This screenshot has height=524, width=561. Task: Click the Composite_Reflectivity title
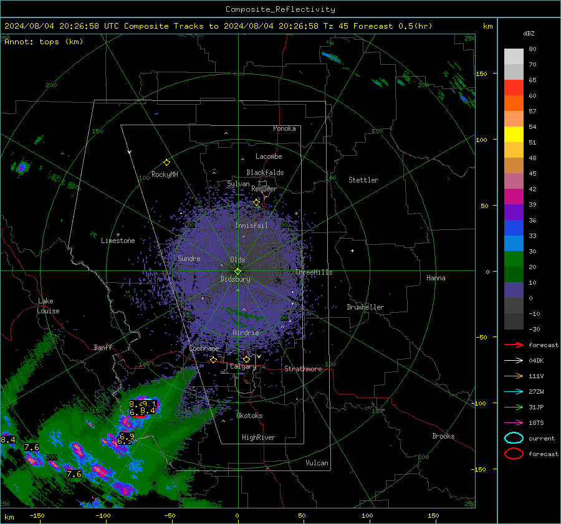click(x=280, y=9)
